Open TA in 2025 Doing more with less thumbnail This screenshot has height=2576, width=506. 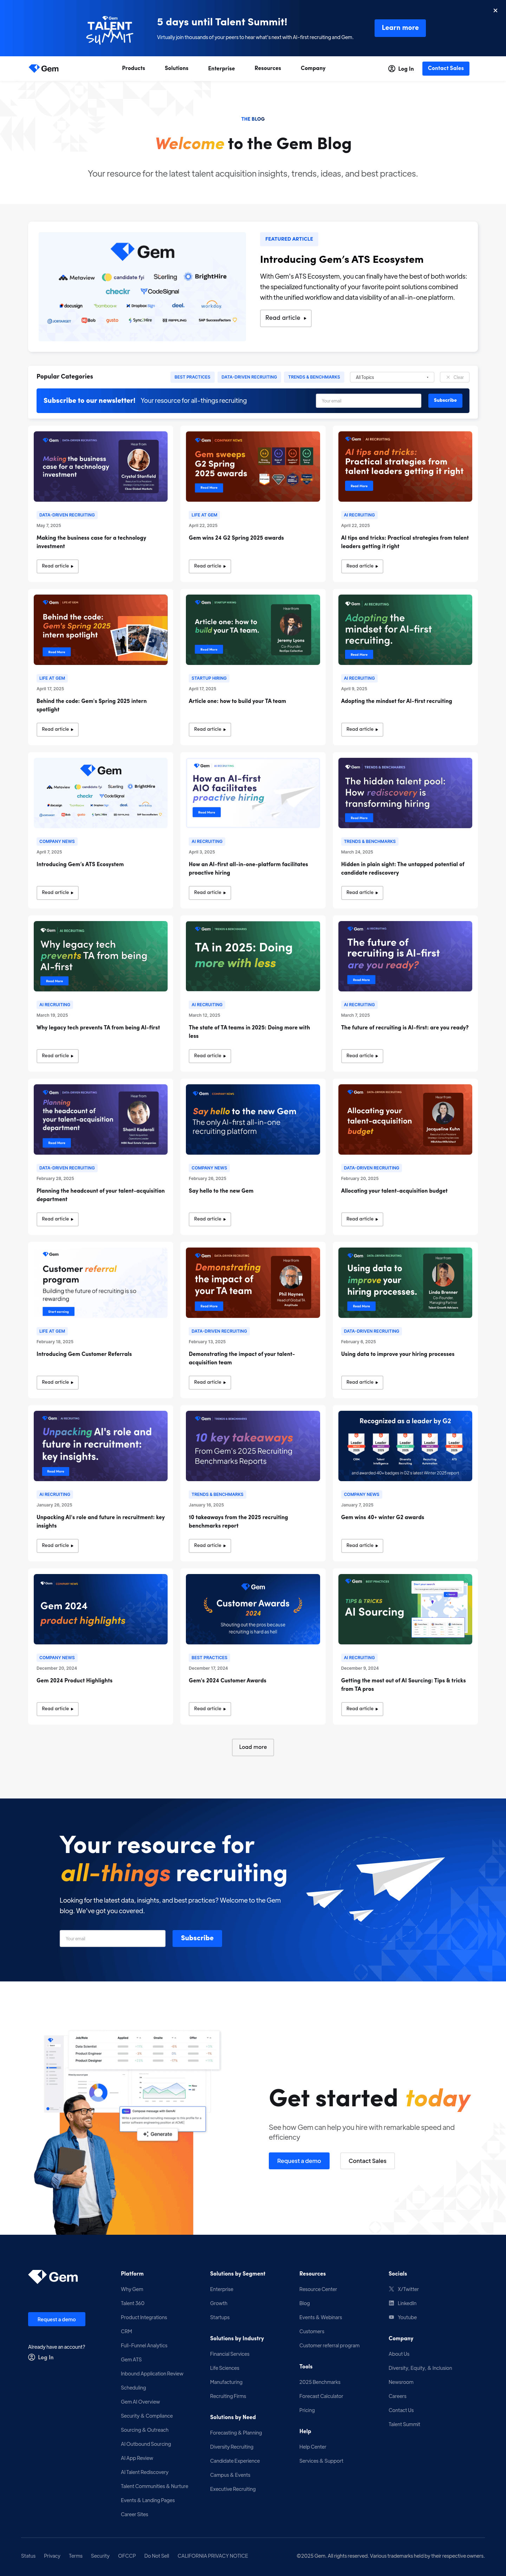point(253,956)
